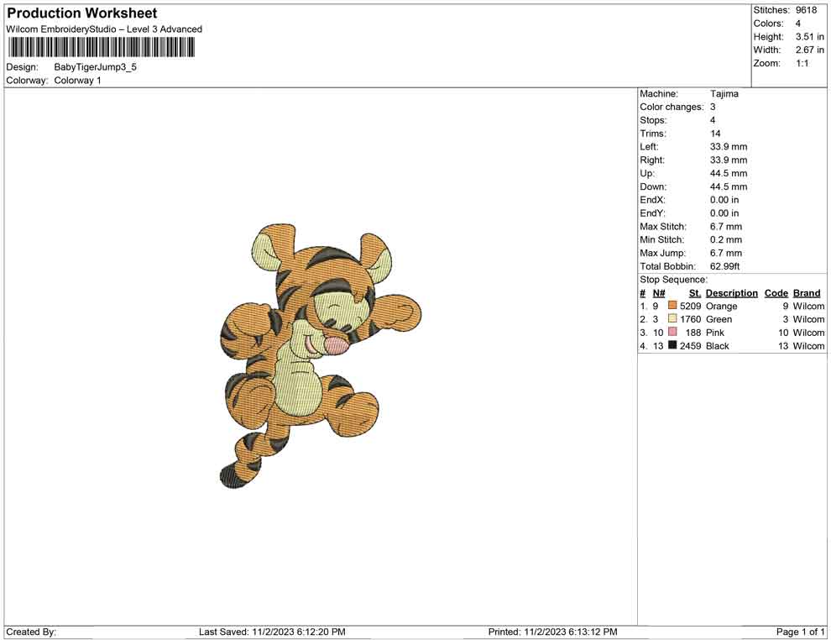This screenshot has height=640, width=831.
Task: Click the Total Bobbin value '62.99ft'
Action: pyautogui.click(x=725, y=266)
